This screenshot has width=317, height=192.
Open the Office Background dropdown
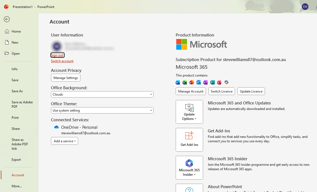(x=102, y=94)
